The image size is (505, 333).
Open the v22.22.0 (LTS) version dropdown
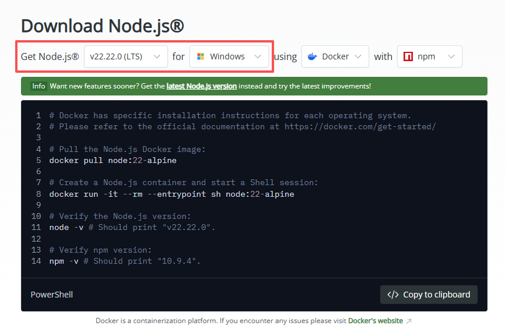(125, 56)
